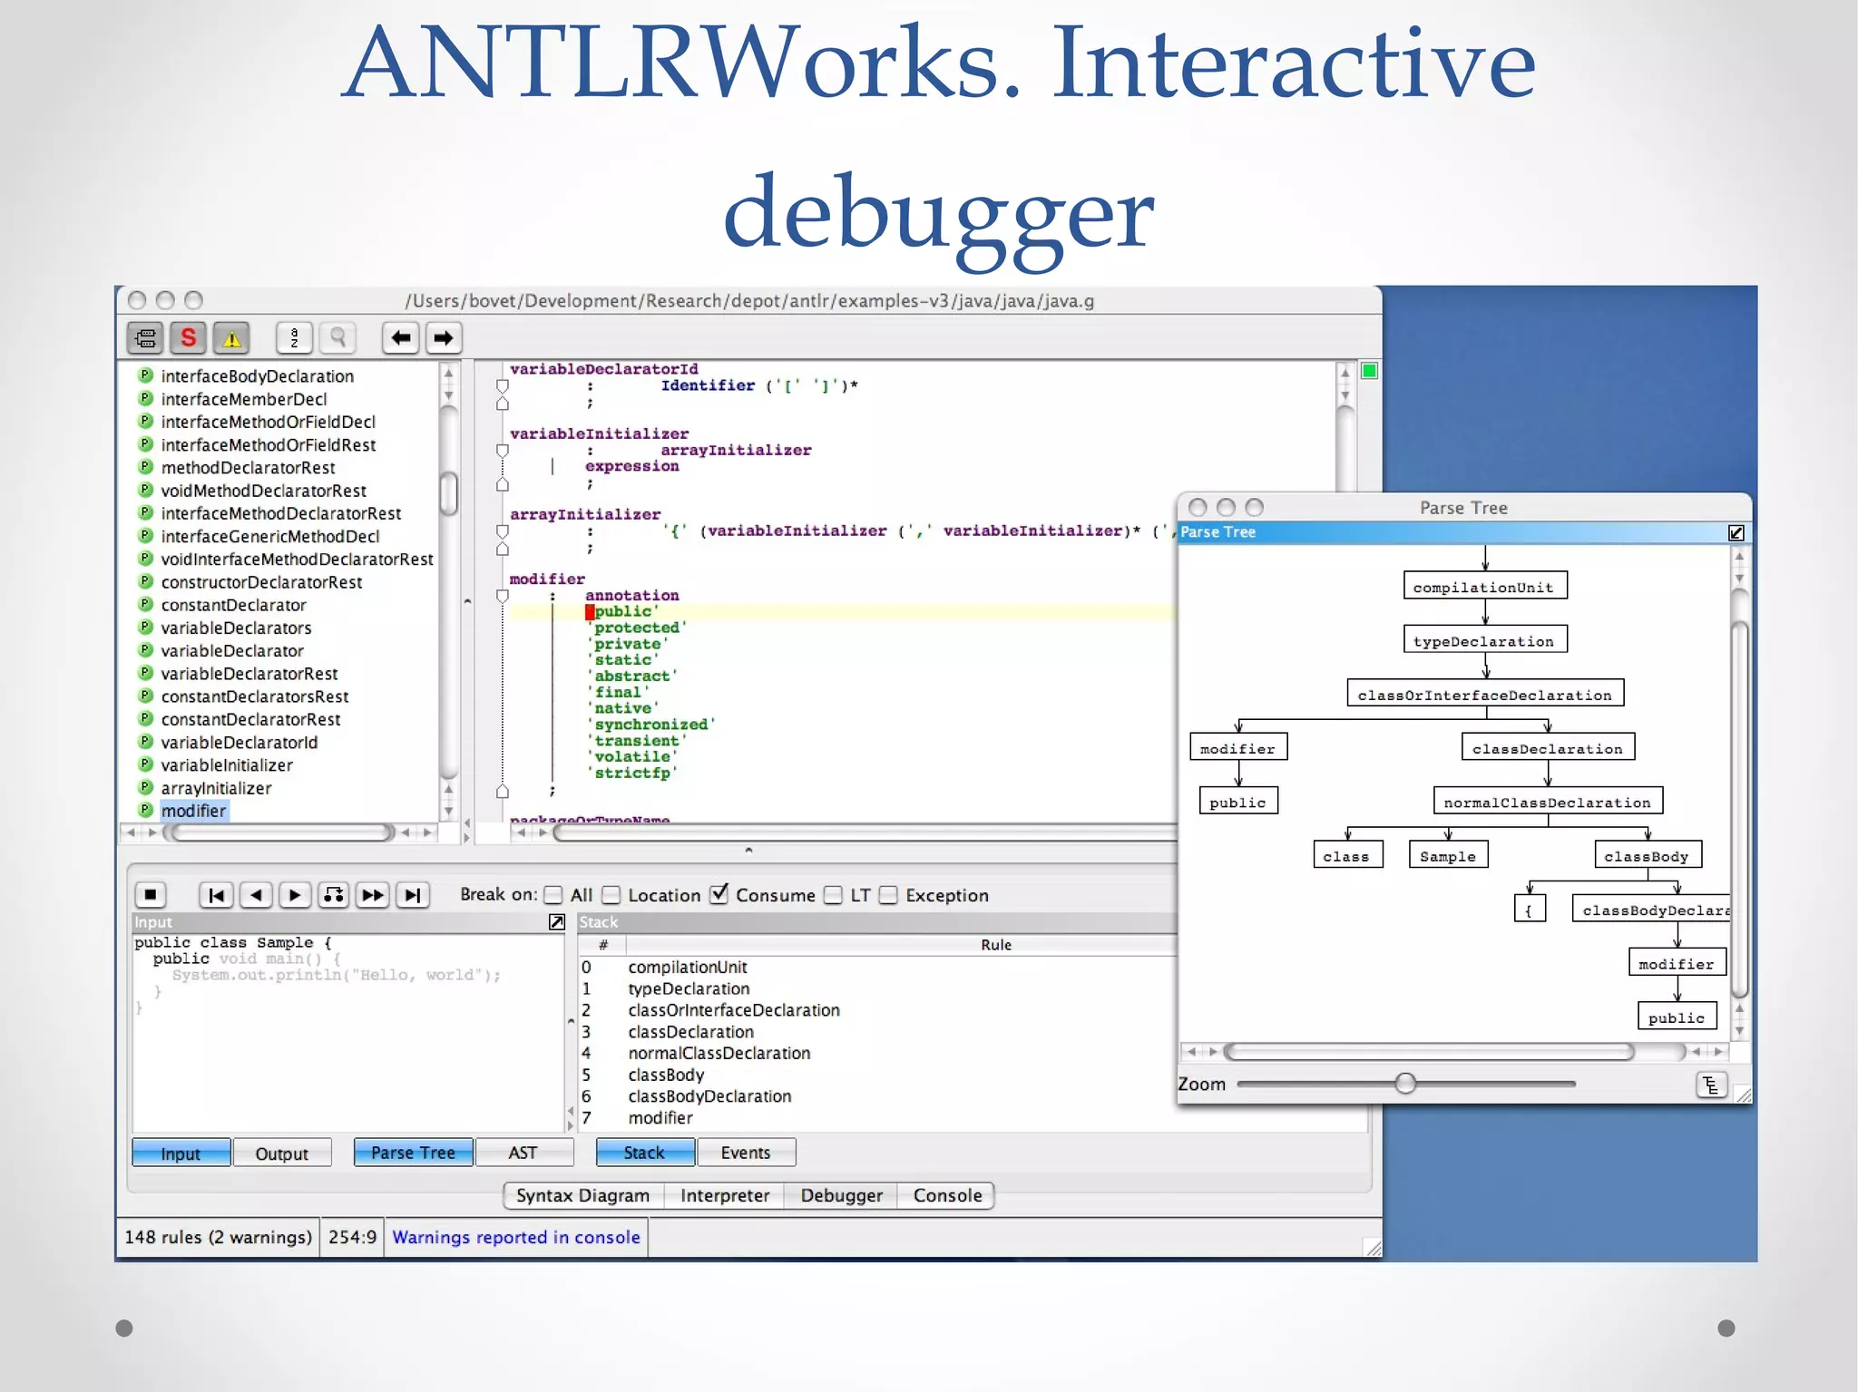1858x1392 pixels.
Task: Click the P icon next to interfaceBodyDeclaration
Action: pyautogui.click(x=145, y=375)
